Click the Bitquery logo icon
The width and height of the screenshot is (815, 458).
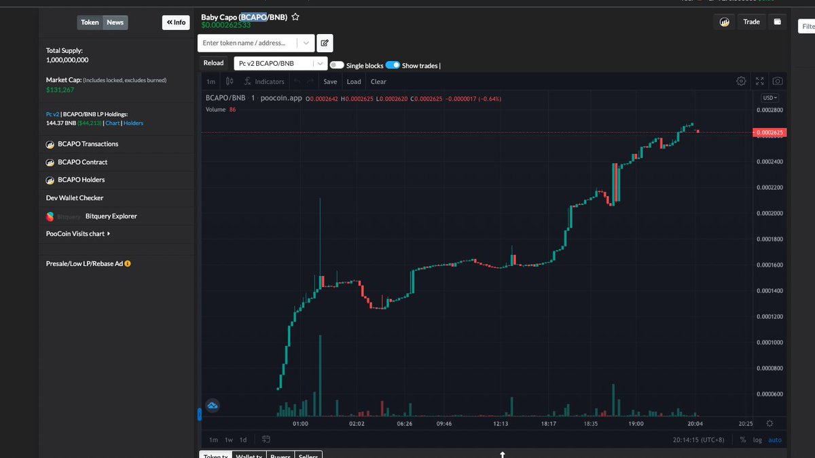tap(50, 216)
